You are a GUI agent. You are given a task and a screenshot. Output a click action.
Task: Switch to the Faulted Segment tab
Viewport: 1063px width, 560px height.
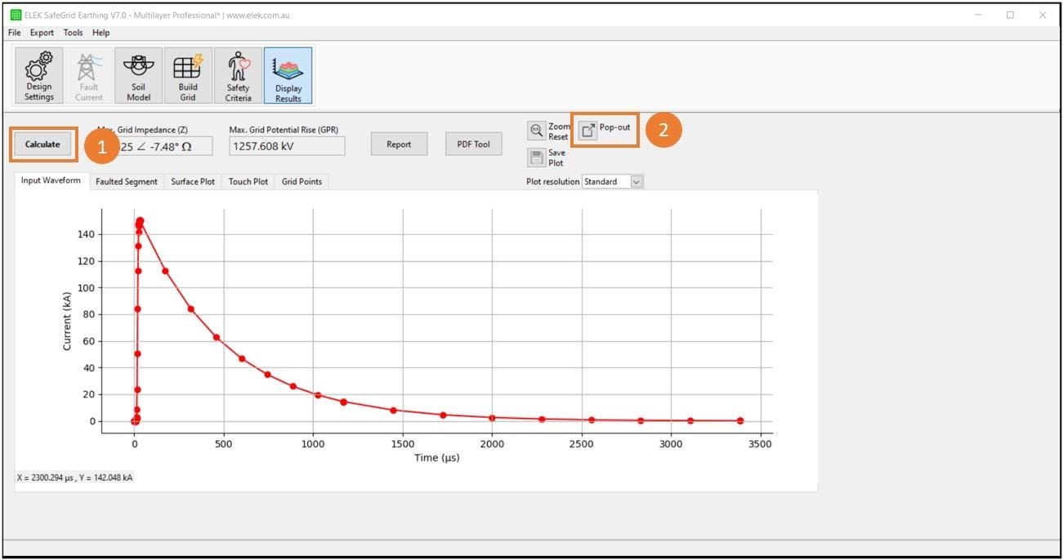click(x=126, y=181)
